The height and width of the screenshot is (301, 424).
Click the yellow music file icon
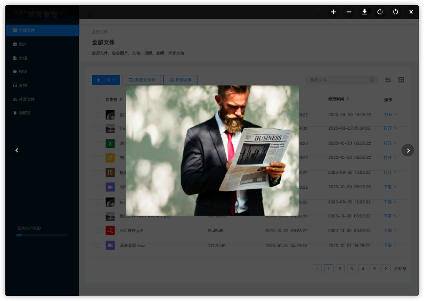coord(110,158)
